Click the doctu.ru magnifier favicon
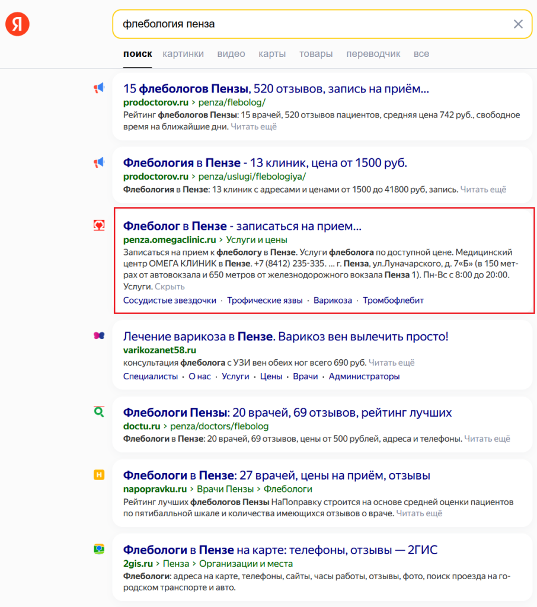 coord(99,411)
